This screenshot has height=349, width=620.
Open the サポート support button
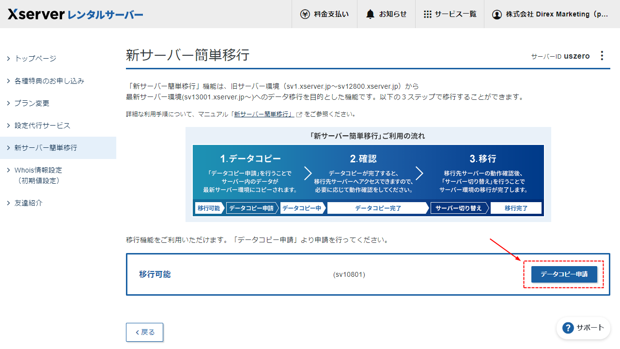click(583, 328)
